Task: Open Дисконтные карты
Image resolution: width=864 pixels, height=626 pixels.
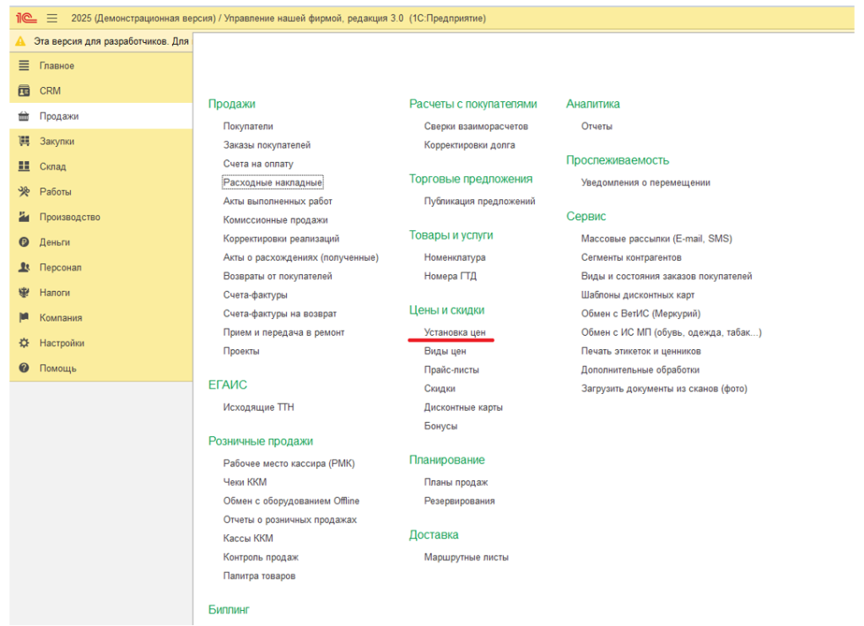Action: [463, 407]
